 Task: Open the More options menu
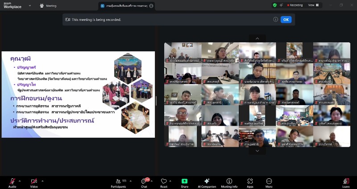coord(269,181)
